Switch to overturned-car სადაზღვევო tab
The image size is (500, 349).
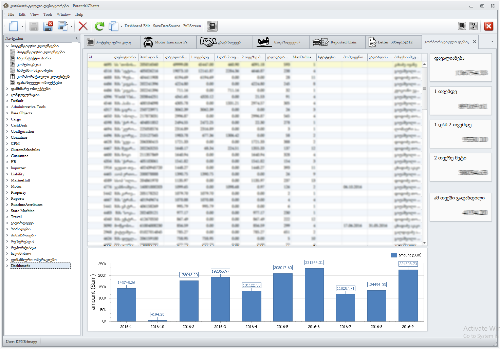tap(281, 42)
